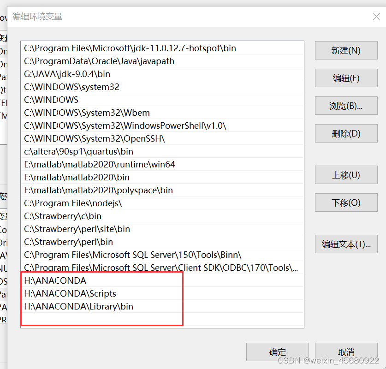
Task: Select C:\Program Files\nodejs\ entry
Action: coord(162,203)
